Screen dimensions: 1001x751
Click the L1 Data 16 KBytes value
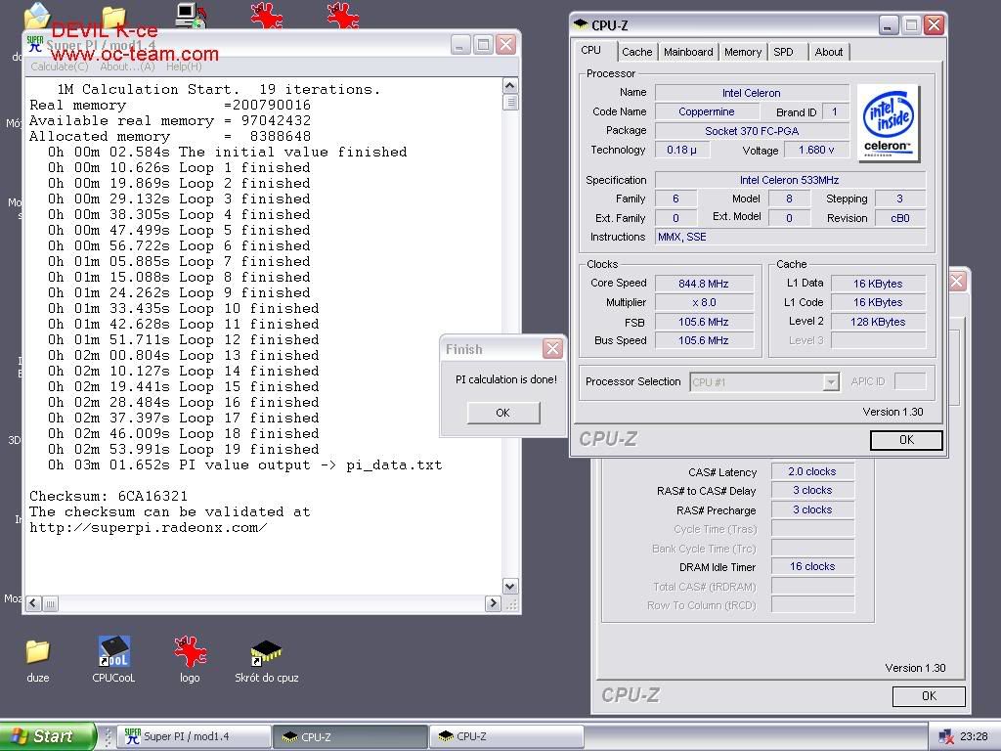tap(878, 284)
